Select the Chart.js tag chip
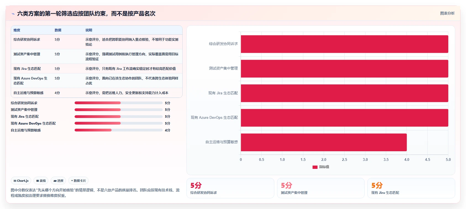 click(21, 181)
